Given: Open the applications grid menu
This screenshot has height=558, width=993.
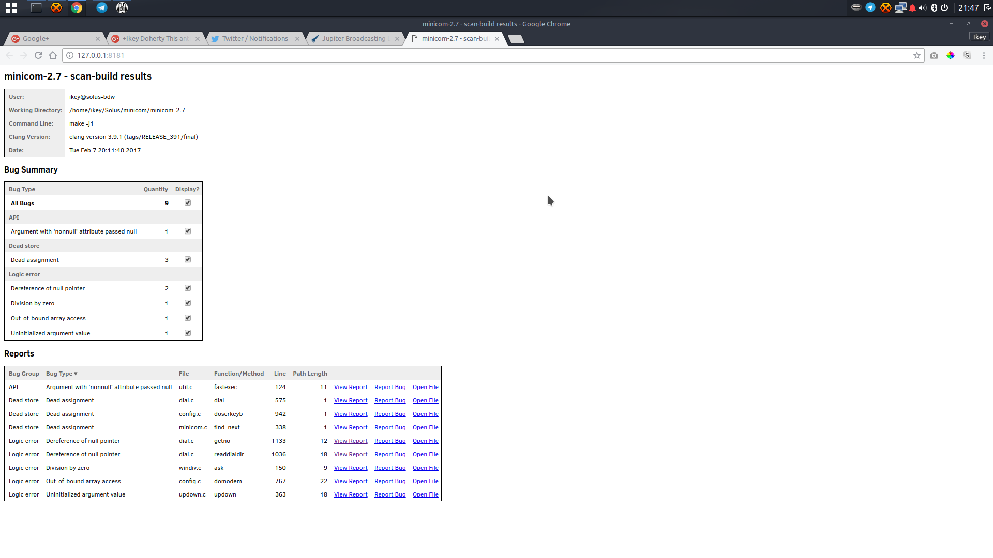Looking at the screenshot, I should pos(11,8).
